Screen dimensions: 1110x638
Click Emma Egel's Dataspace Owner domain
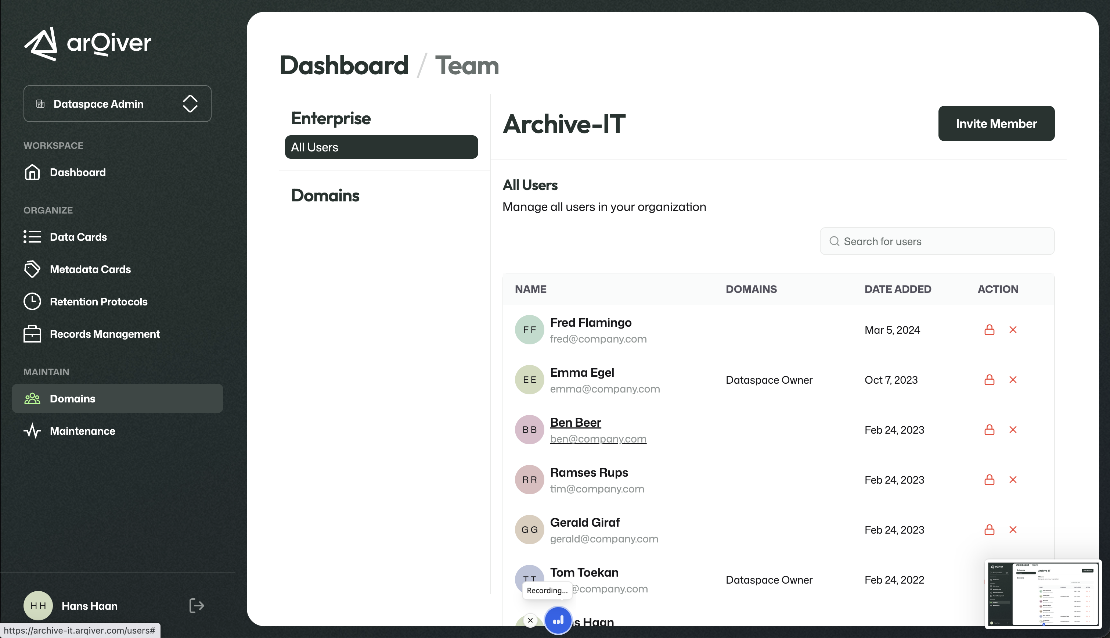pos(769,380)
